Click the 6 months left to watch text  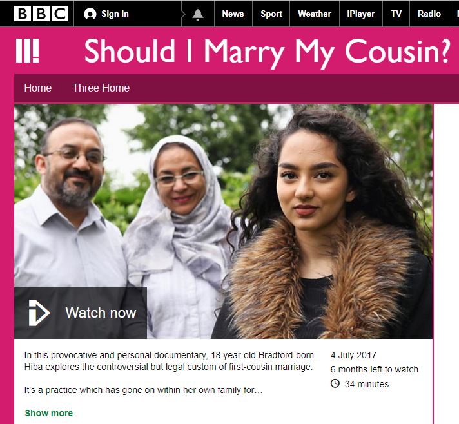[374, 369]
